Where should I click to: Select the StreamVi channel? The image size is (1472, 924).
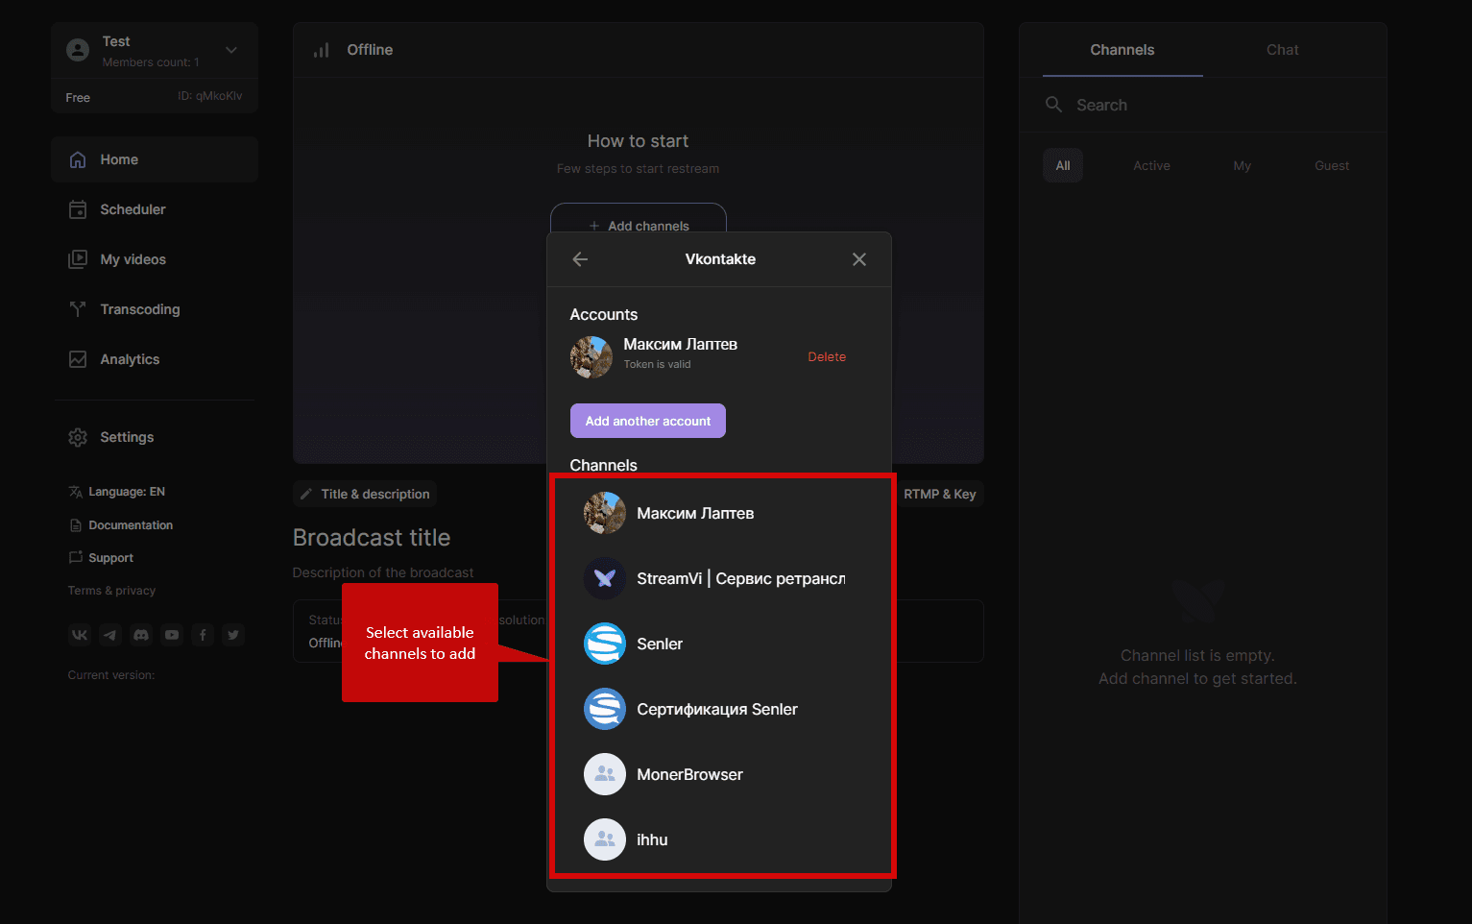tap(720, 578)
